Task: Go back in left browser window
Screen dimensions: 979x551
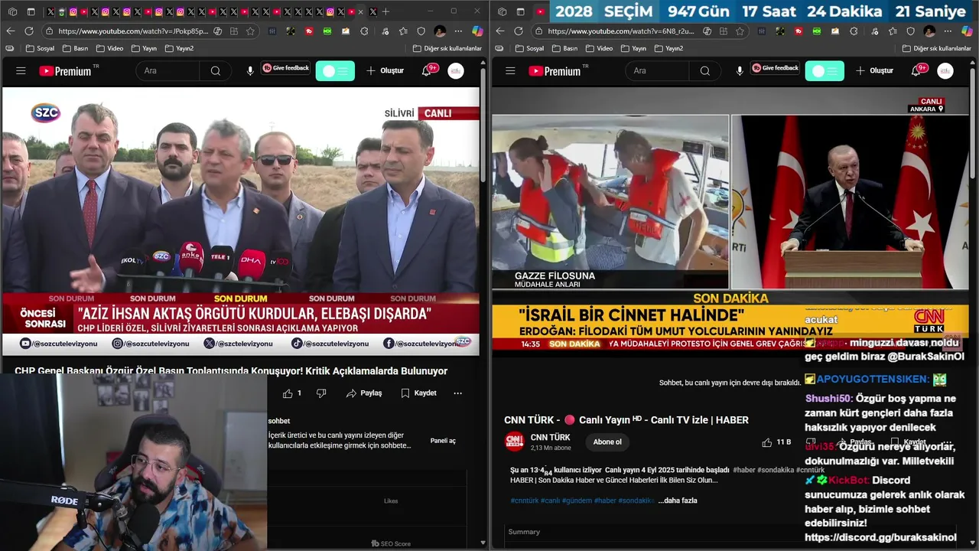Action: tap(10, 31)
